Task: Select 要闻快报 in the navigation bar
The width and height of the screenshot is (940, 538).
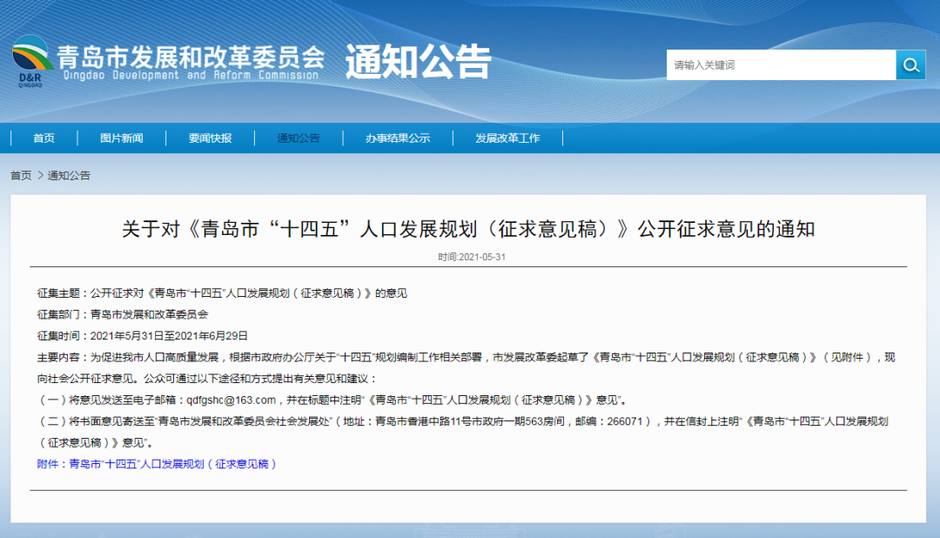Action: pyautogui.click(x=210, y=138)
